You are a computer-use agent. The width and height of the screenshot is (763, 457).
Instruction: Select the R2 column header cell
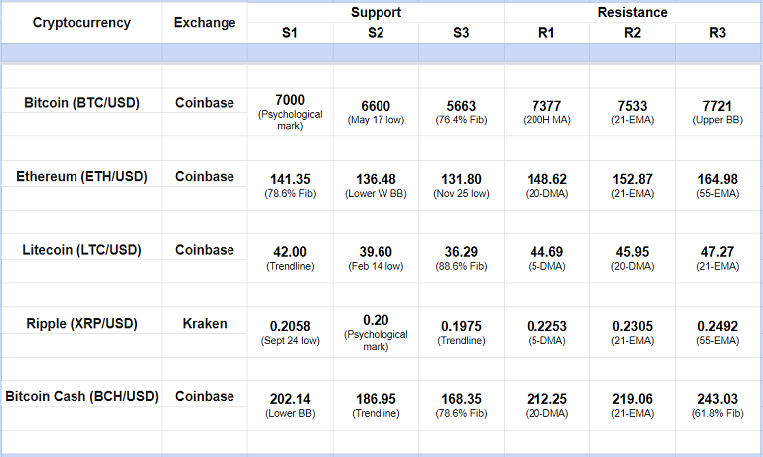click(x=633, y=33)
